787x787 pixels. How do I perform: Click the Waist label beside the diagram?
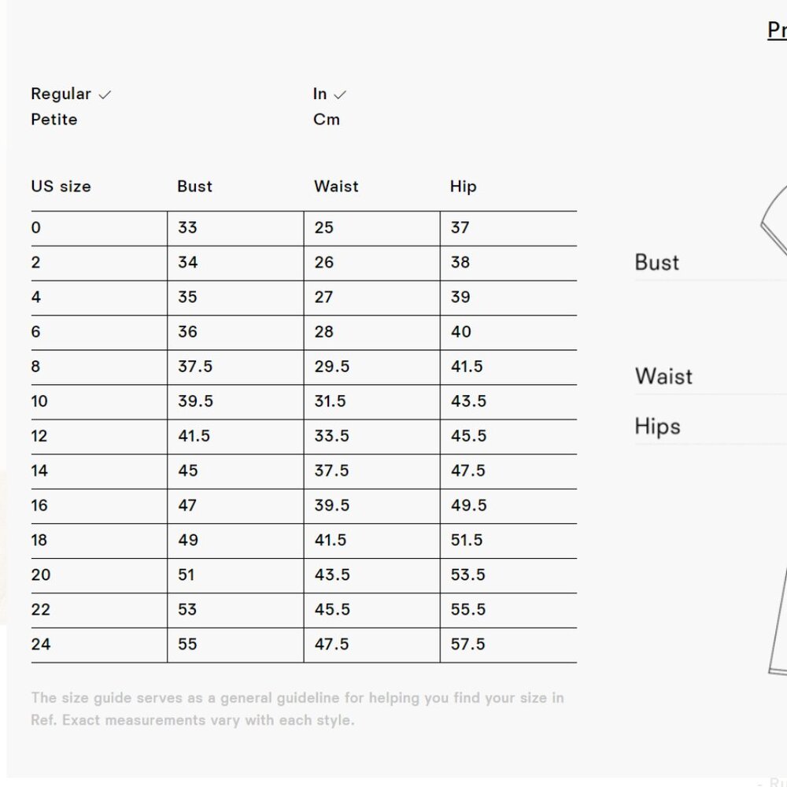coord(663,376)
